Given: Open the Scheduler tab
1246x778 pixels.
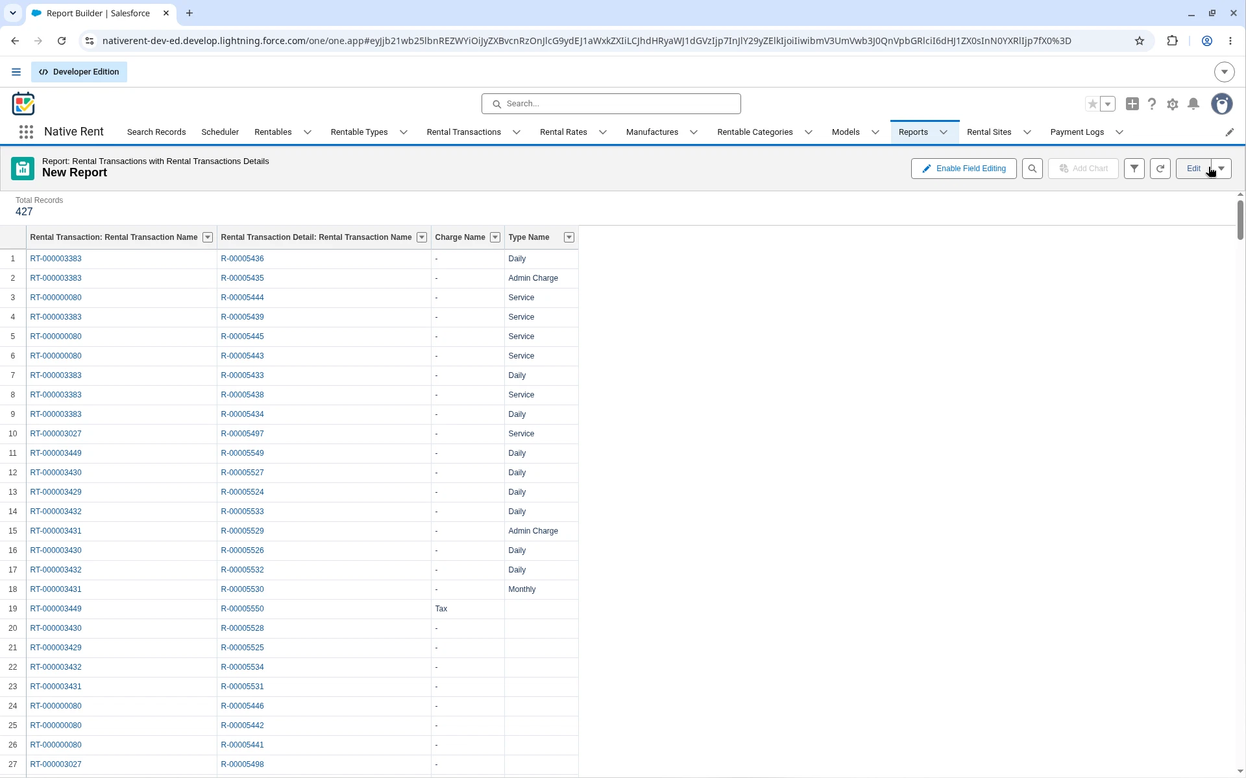Looking at the screenshot, I should (x=220, y=132).
